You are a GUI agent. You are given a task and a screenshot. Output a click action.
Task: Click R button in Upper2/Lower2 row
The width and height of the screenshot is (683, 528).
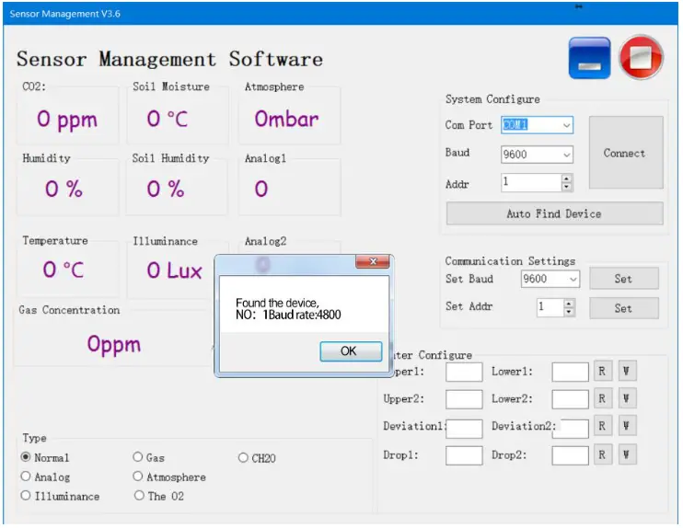pos(603,398)
